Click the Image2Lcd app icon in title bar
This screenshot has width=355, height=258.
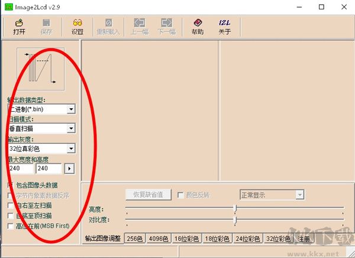tap(9, 7)
